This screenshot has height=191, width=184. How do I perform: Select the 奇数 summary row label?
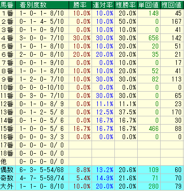point(7,178)
